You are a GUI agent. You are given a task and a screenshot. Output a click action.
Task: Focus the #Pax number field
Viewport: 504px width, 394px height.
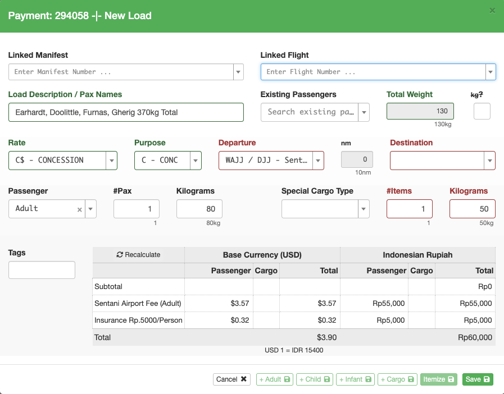(136, 209)
